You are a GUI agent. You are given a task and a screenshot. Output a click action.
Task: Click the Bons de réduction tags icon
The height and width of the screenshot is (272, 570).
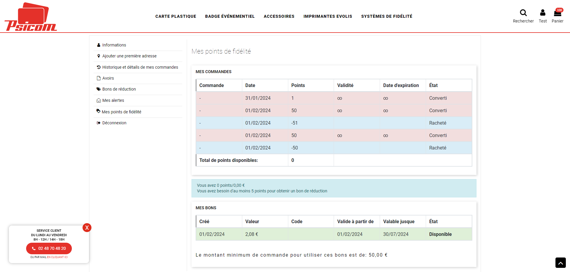(99, 89)
